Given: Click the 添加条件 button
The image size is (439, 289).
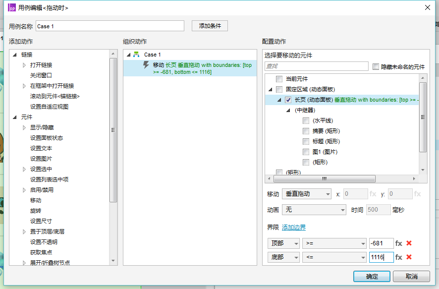Looking at the screenshot, I should (x=210, y=26).
